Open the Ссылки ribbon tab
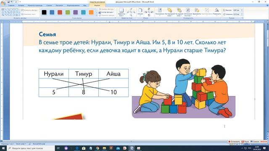The width and height of the screenshot is (269, 151). 49,5
